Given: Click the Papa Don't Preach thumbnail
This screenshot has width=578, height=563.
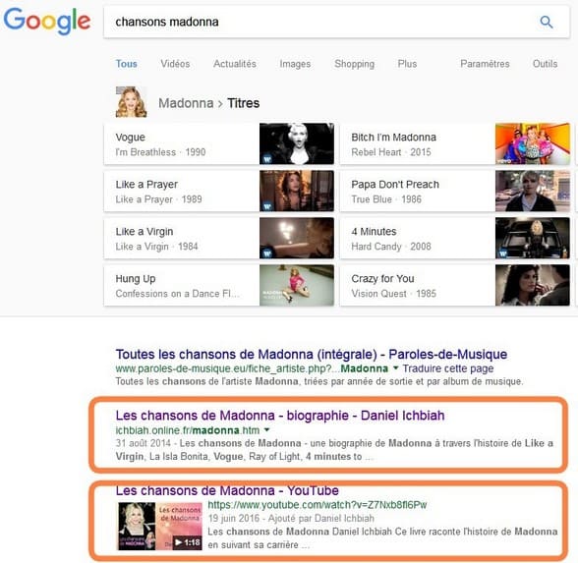Looking at the screenshot, I should 533,191.
